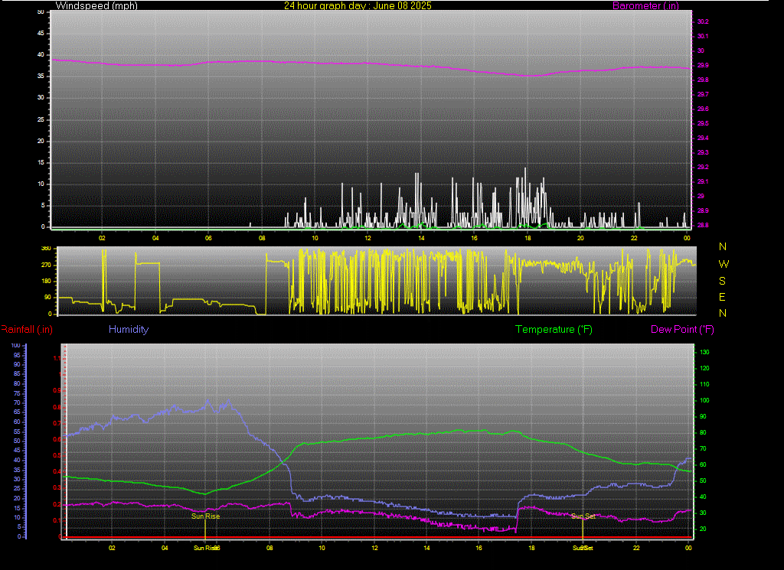Click the 30.2 barometer axis value

pyautogui.click(x=703, y=21)
